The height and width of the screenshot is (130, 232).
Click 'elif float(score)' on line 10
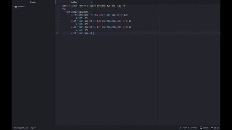click(82, 33)
